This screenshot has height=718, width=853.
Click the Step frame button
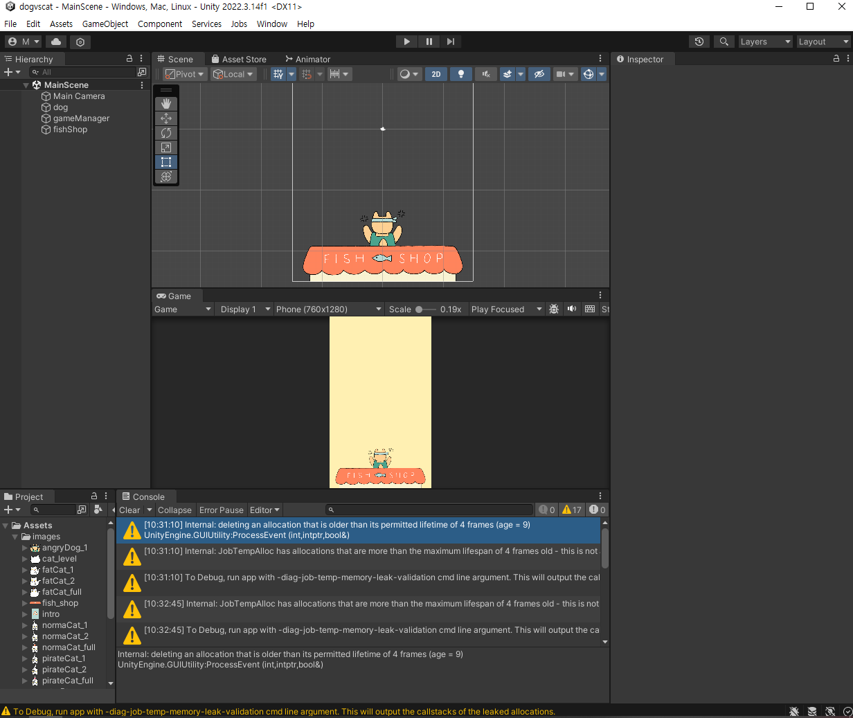coord(451,42)
